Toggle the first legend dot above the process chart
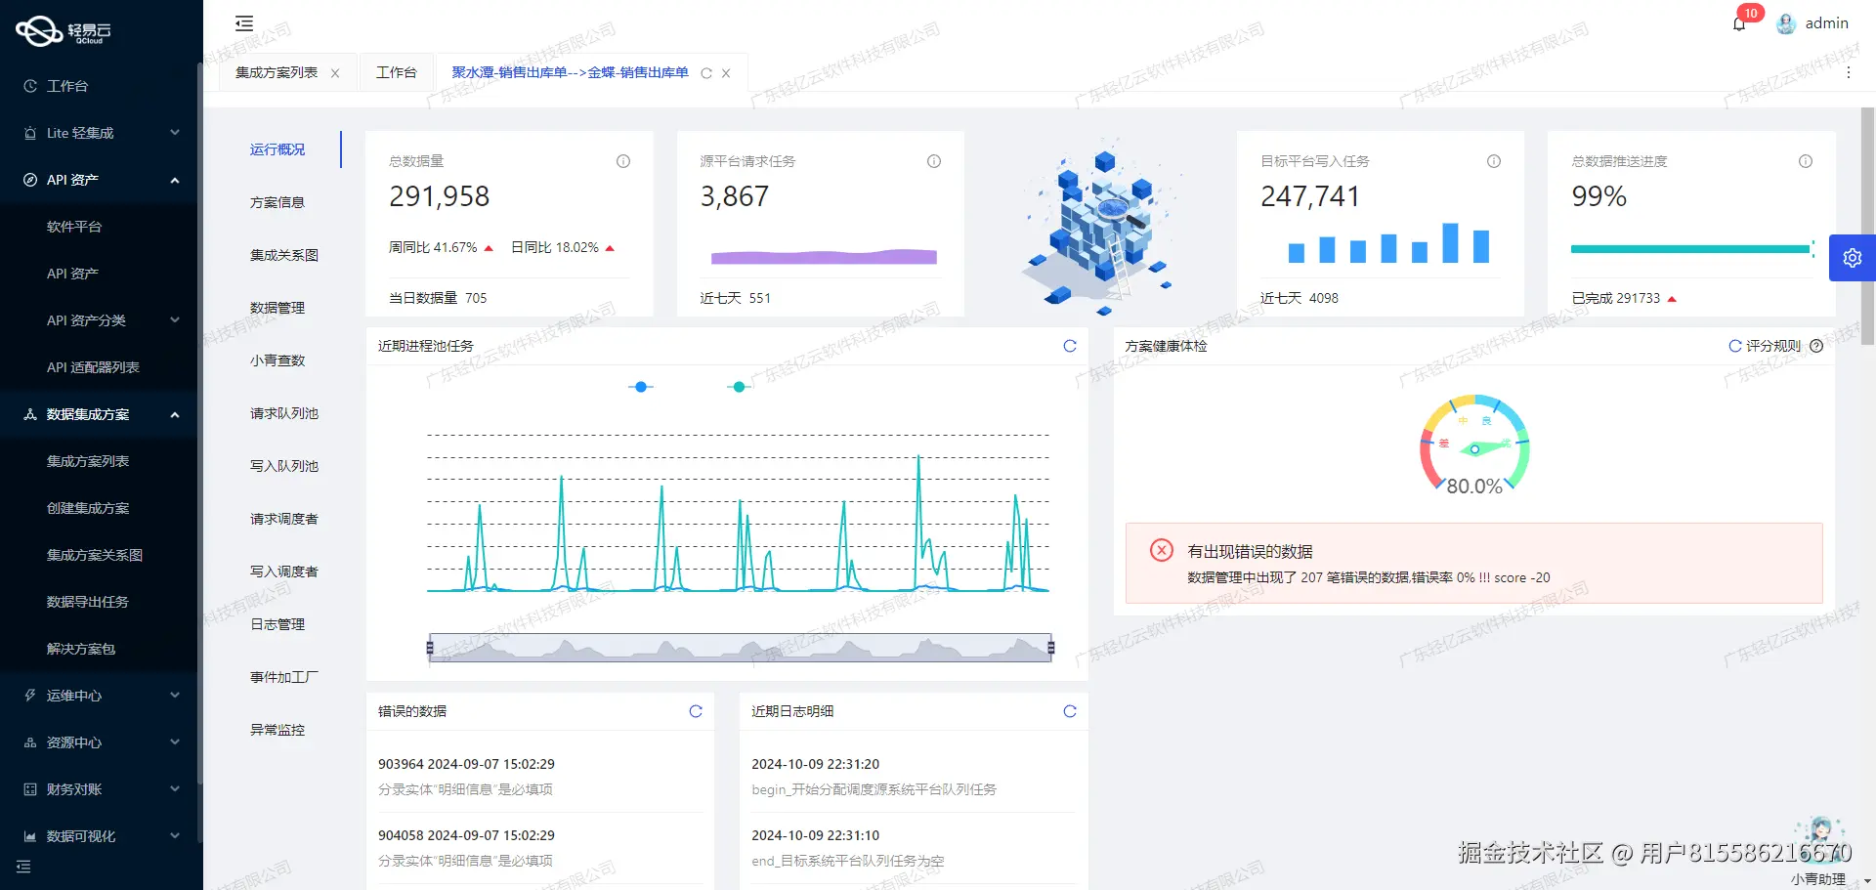 click(641, 386)
